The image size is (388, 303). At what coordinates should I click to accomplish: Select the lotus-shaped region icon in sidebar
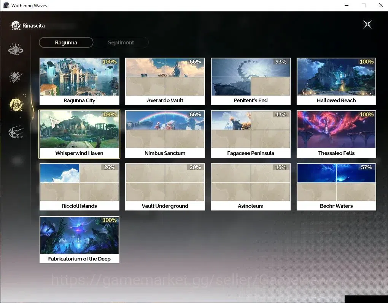pos(16,49)
